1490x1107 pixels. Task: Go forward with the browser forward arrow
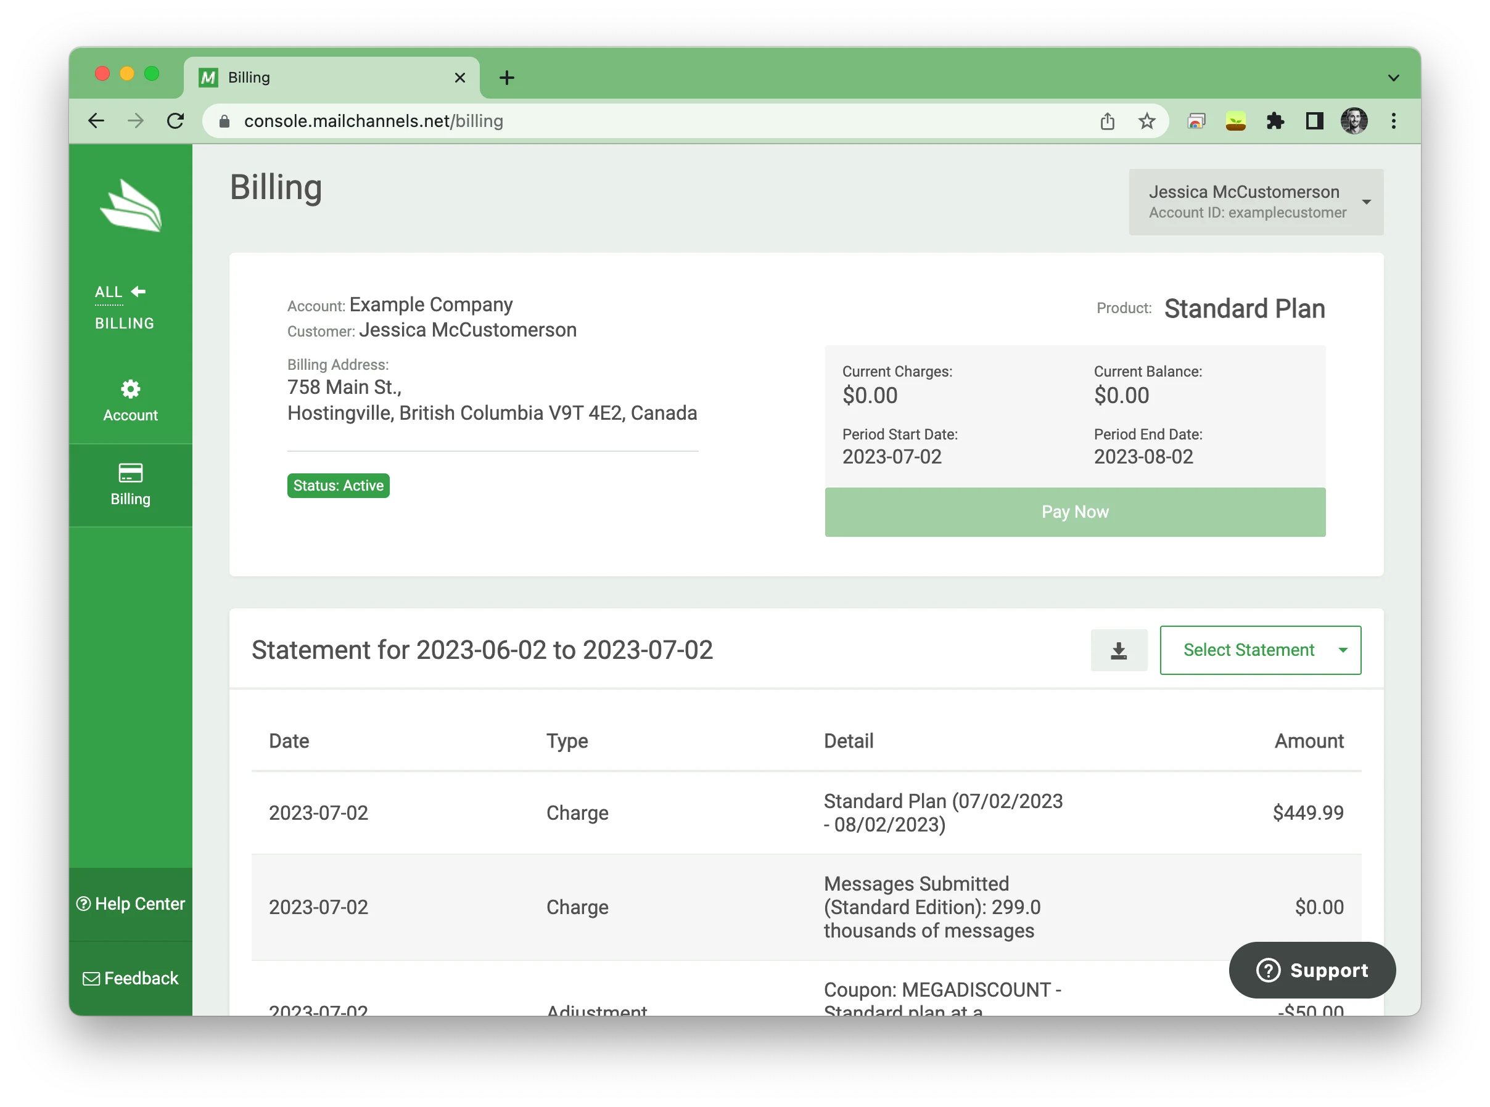[136, 121]
